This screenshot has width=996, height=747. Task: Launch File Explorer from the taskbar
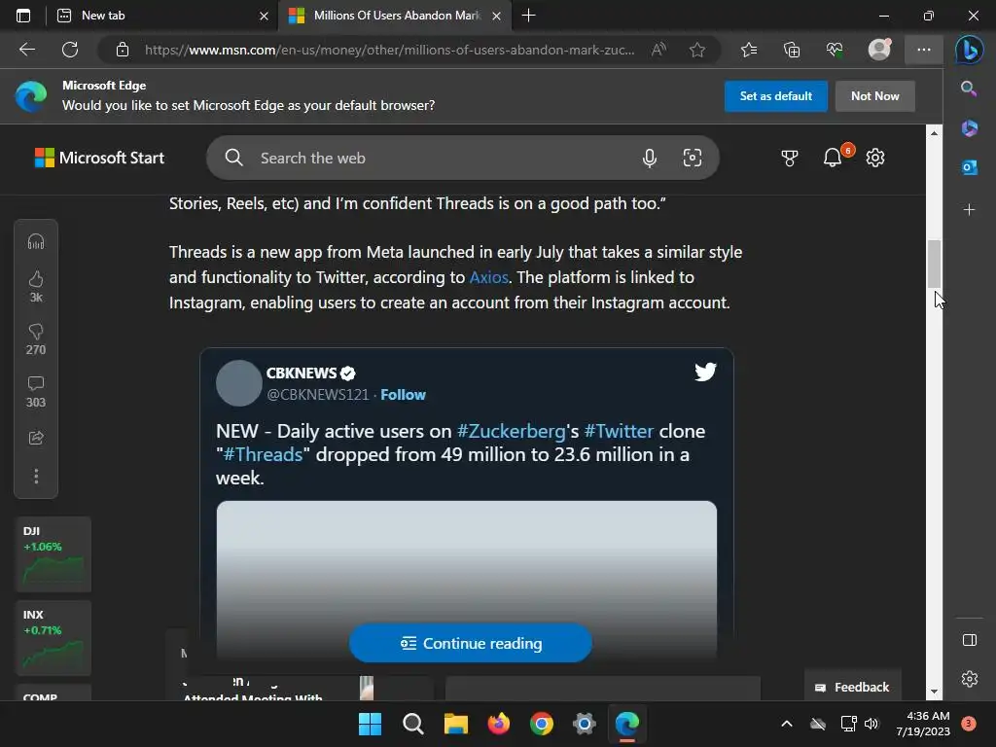click(x=455, y=724)
